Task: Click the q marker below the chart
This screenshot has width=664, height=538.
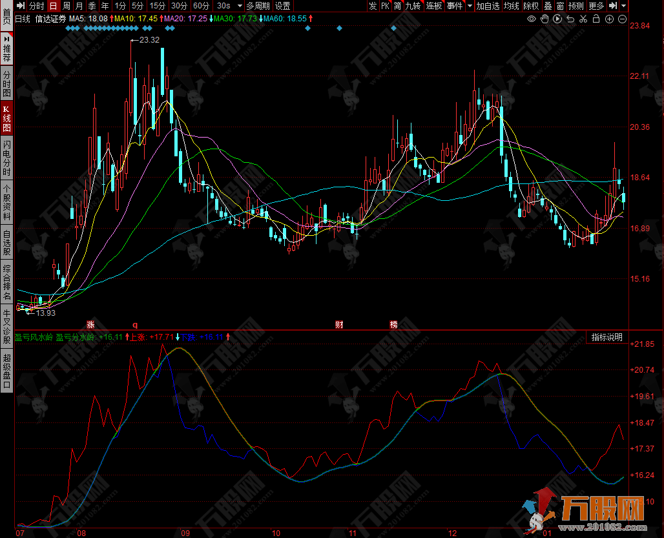Action: [x=135, y=325]
